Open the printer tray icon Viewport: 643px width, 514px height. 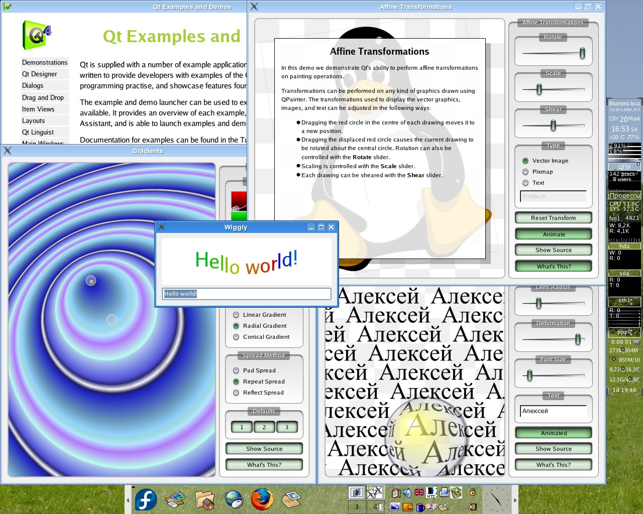coord(444,492)
